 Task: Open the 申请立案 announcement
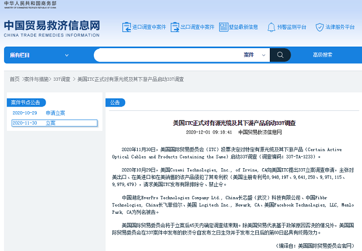tap(55, 113)
